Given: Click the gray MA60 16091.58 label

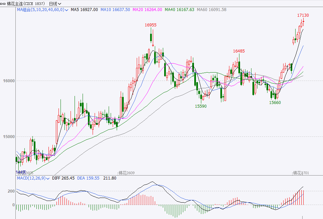Looking at the screenshot, I should [x=212, y=10].
